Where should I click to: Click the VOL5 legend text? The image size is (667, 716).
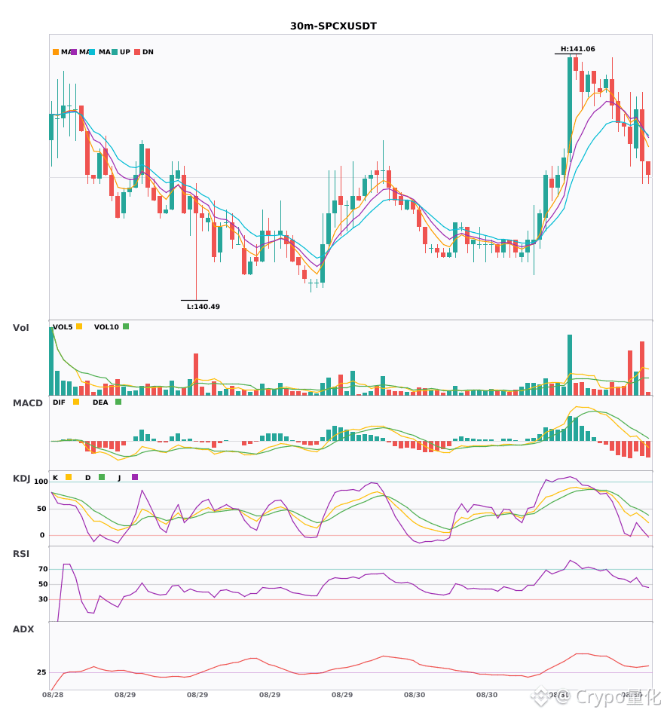pos(63,327)
